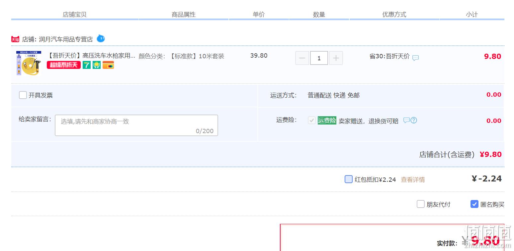Click the 店铺合计(含运费) ¥9.80 total
Screen dimensions: 514x251
[x=461, y=154]
